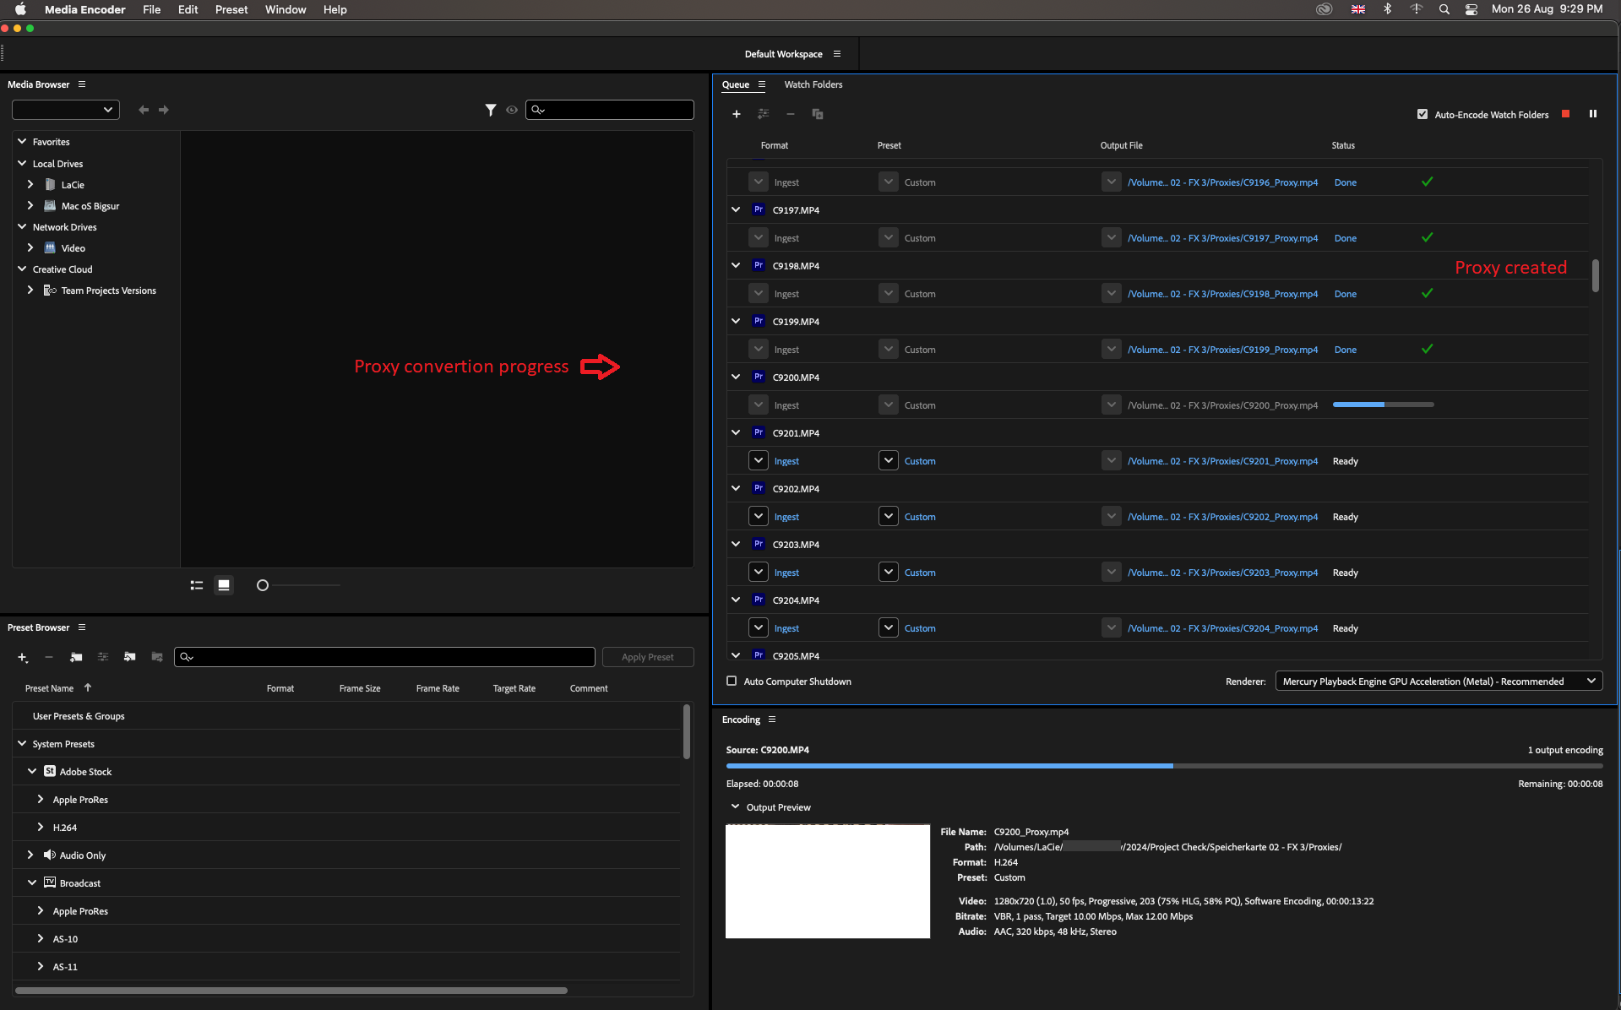
Task: Open the Edit menu
Action: coord(188,9)
